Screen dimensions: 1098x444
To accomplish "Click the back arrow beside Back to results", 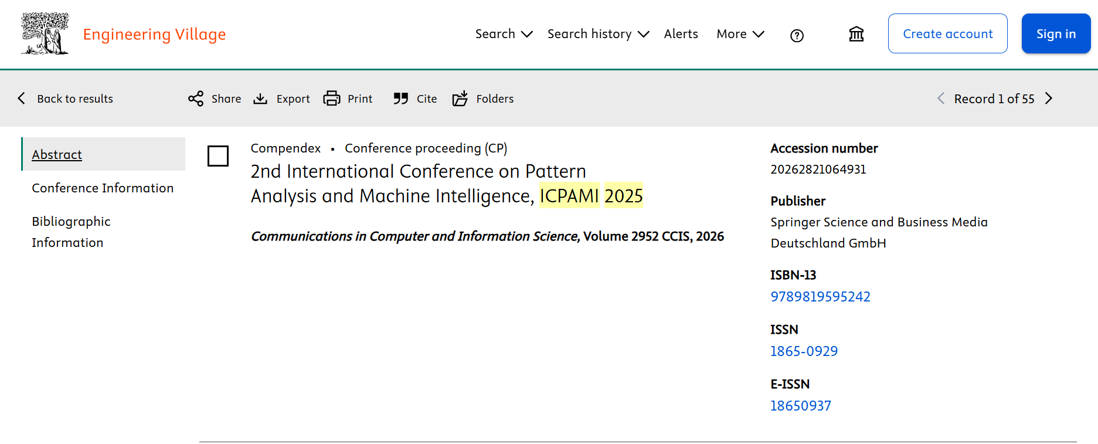I will 22,99.
